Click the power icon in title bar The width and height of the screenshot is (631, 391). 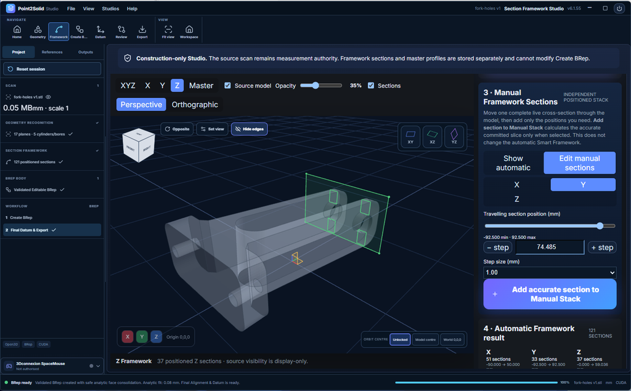click(x=619, y=9)
